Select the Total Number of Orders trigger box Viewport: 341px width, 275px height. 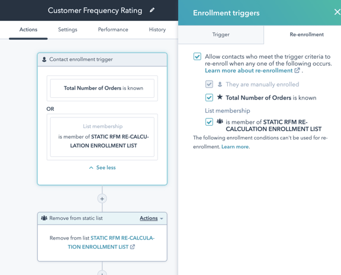coord(102,88)
